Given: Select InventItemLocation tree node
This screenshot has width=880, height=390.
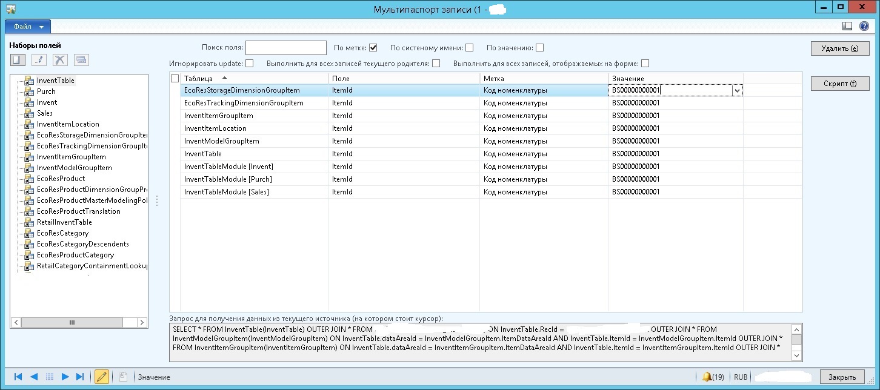Looking at the screenshot, I should tap(68, 124).
